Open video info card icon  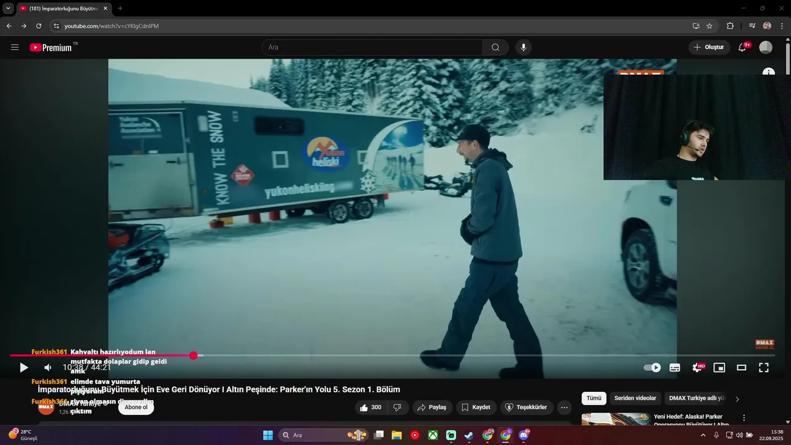[768, 72]
